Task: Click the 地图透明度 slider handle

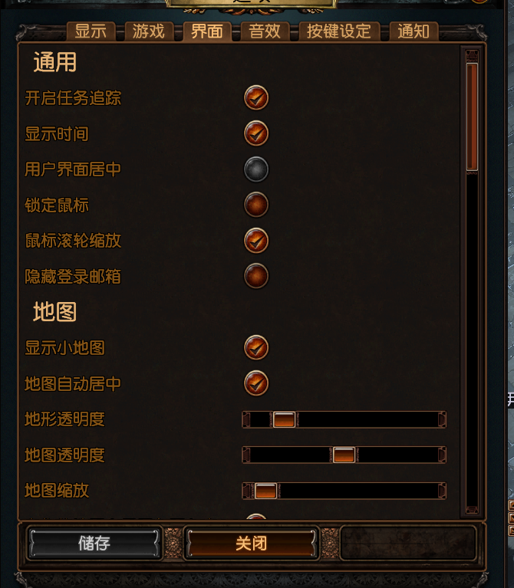Action: coord(344,455)
